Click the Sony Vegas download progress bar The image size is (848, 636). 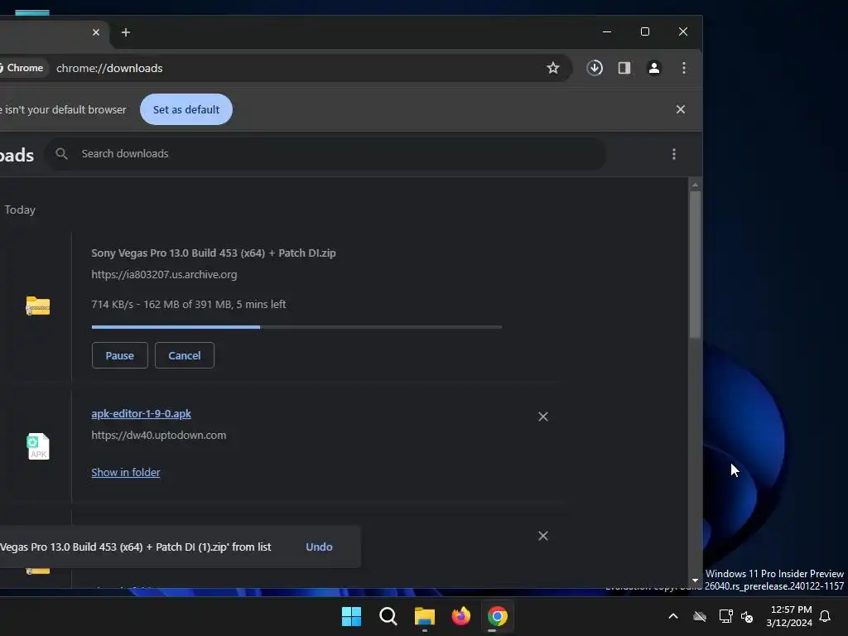296,326
